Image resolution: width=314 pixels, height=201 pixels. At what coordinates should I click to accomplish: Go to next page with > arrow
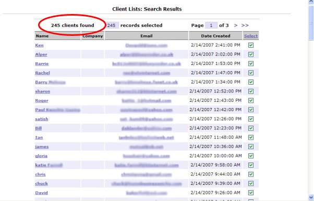click(x=236, y=25)
